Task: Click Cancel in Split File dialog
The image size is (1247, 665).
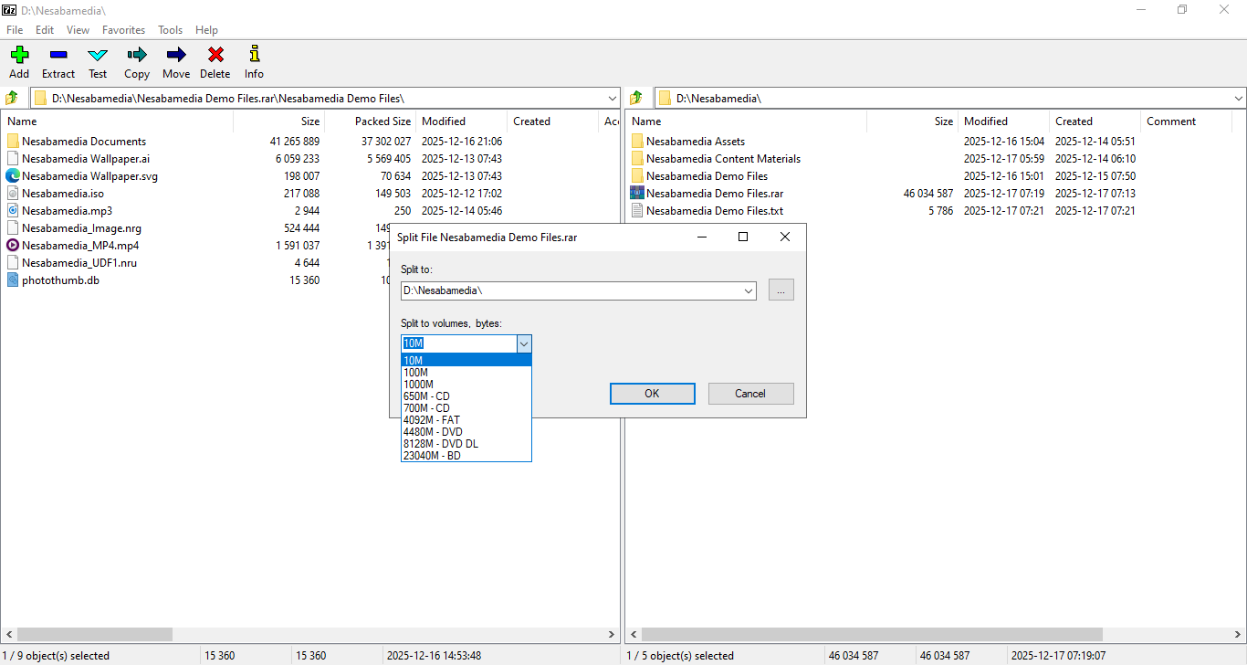Action: [x=750, y=394]
